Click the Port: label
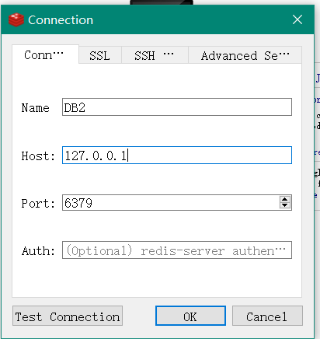This screenshot has width=320, height=339. pos(38,204)
